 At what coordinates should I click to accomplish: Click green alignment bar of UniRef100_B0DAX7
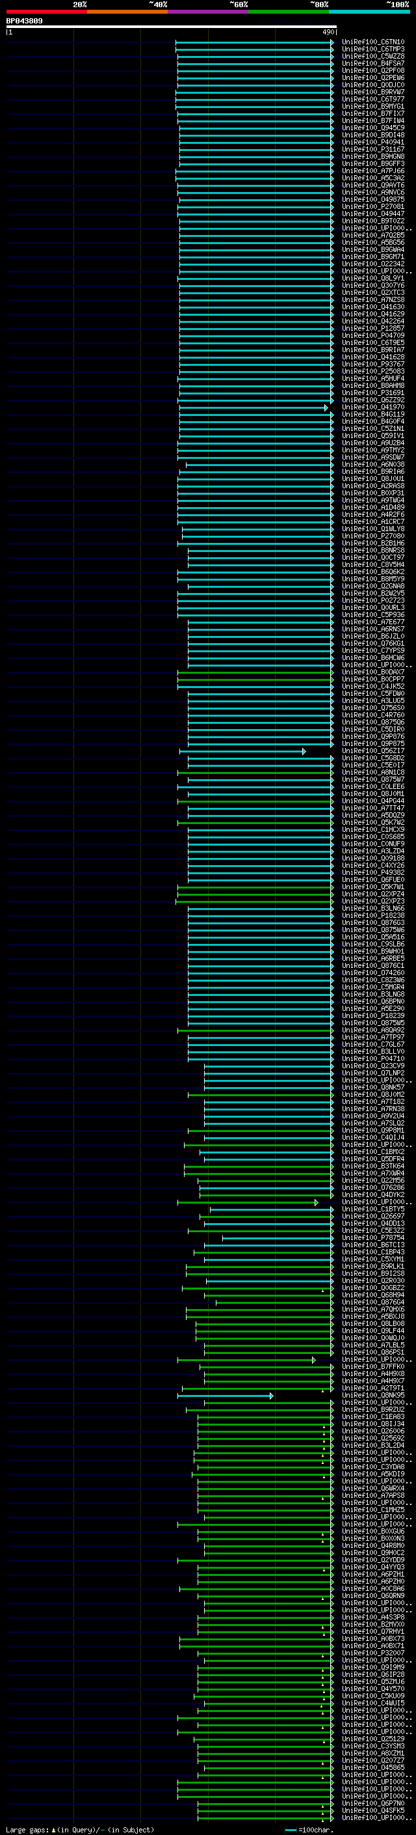(x=255, y=672)
